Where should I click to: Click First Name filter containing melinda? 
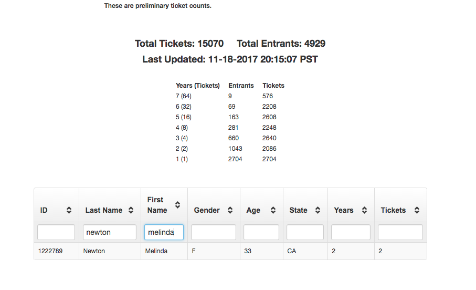pyautogui.click(x=164, y=232)
